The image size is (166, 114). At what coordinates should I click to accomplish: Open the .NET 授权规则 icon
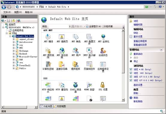coord(48,53)
